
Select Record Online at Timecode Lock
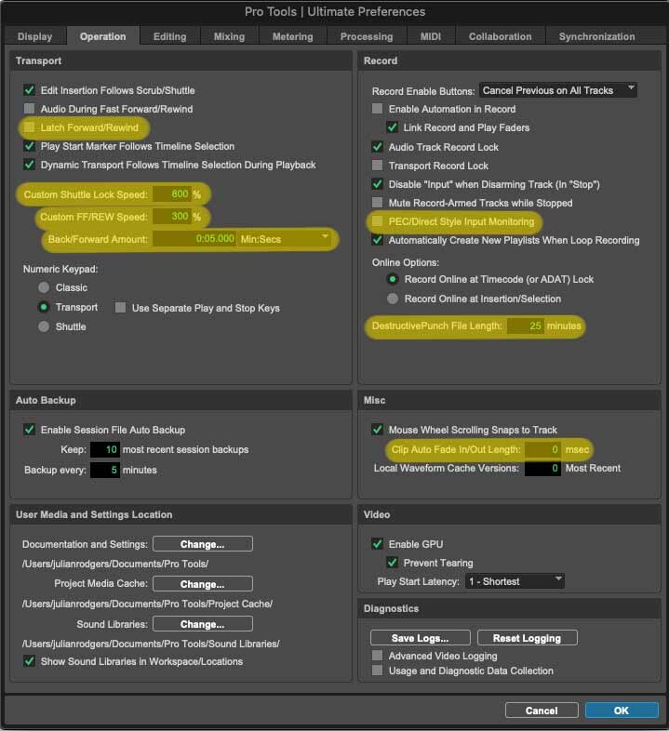393,279
